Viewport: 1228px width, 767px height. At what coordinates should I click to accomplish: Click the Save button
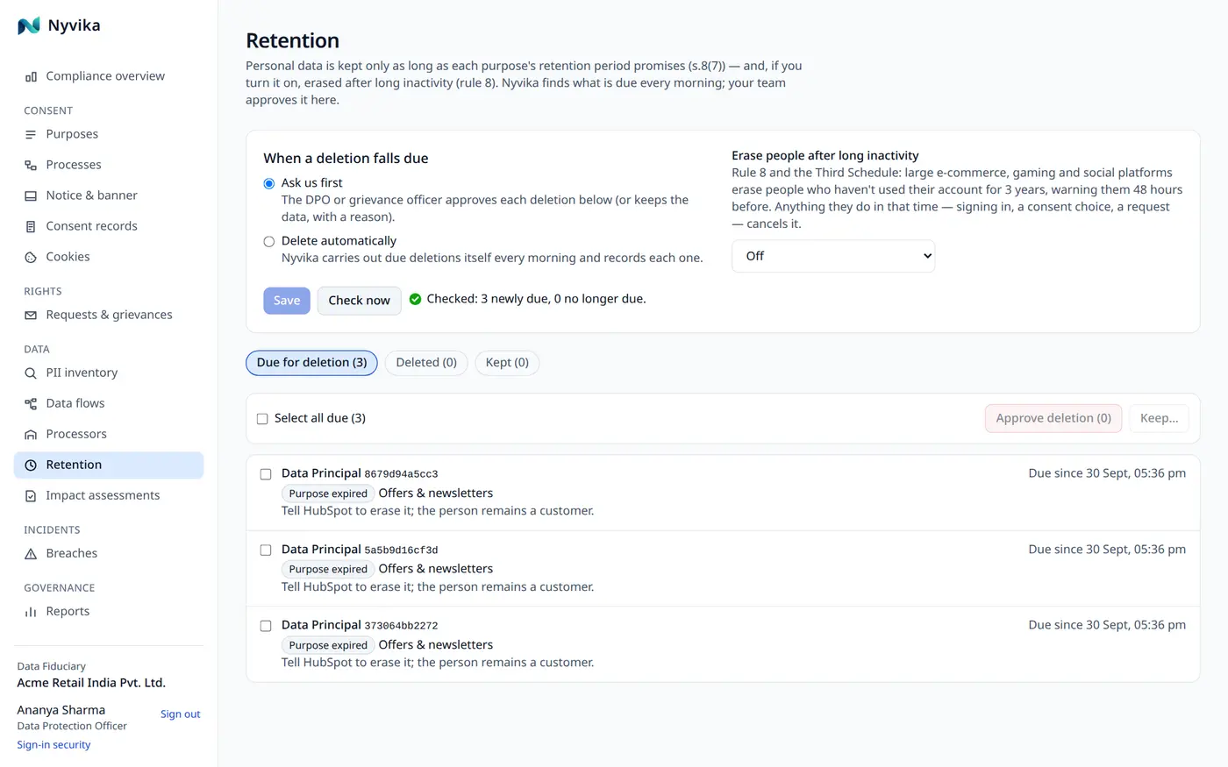(x=287, y=301)
